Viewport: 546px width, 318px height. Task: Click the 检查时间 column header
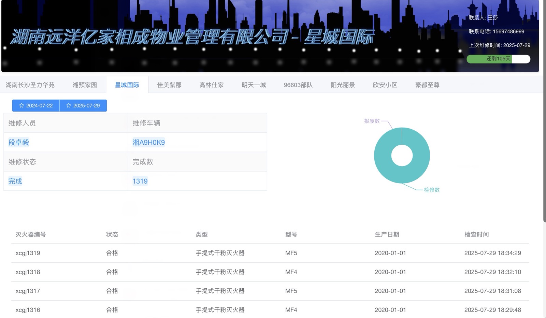pos(476,234)
